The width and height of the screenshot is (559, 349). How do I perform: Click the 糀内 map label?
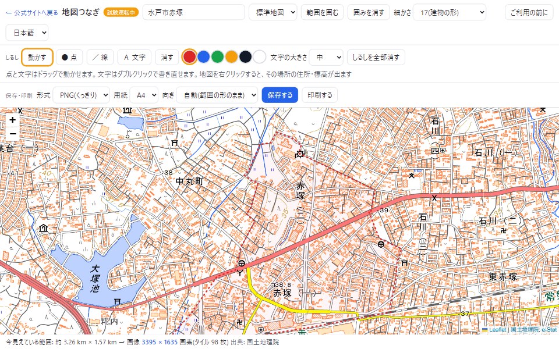pyautogui.click(x=109, y=322)
